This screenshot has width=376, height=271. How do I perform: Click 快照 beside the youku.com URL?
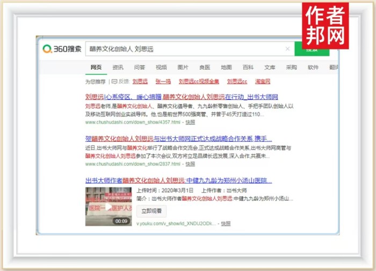coord(226,223)
